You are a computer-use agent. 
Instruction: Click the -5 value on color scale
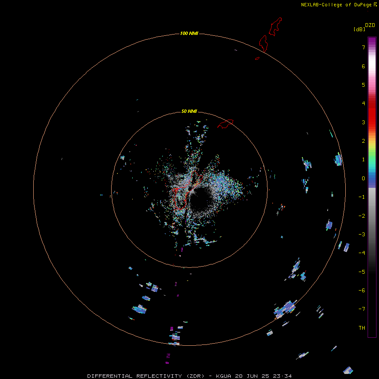(x=362, y=272)
